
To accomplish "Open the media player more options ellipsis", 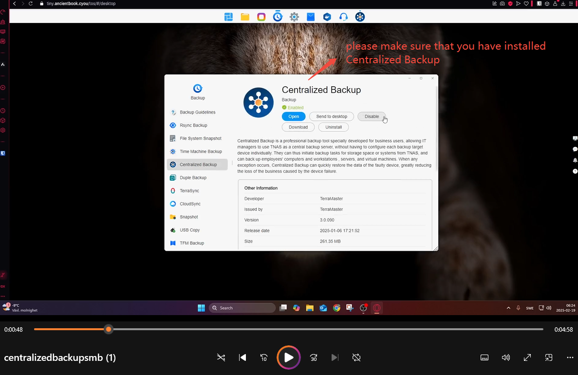I will coord(570,357).
